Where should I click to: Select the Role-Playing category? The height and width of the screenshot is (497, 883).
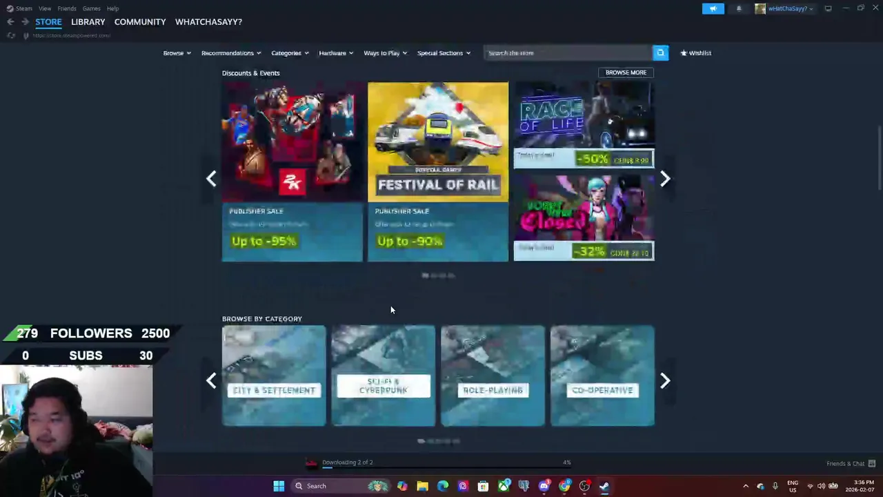pyautogui.click(x=493, y=376)
